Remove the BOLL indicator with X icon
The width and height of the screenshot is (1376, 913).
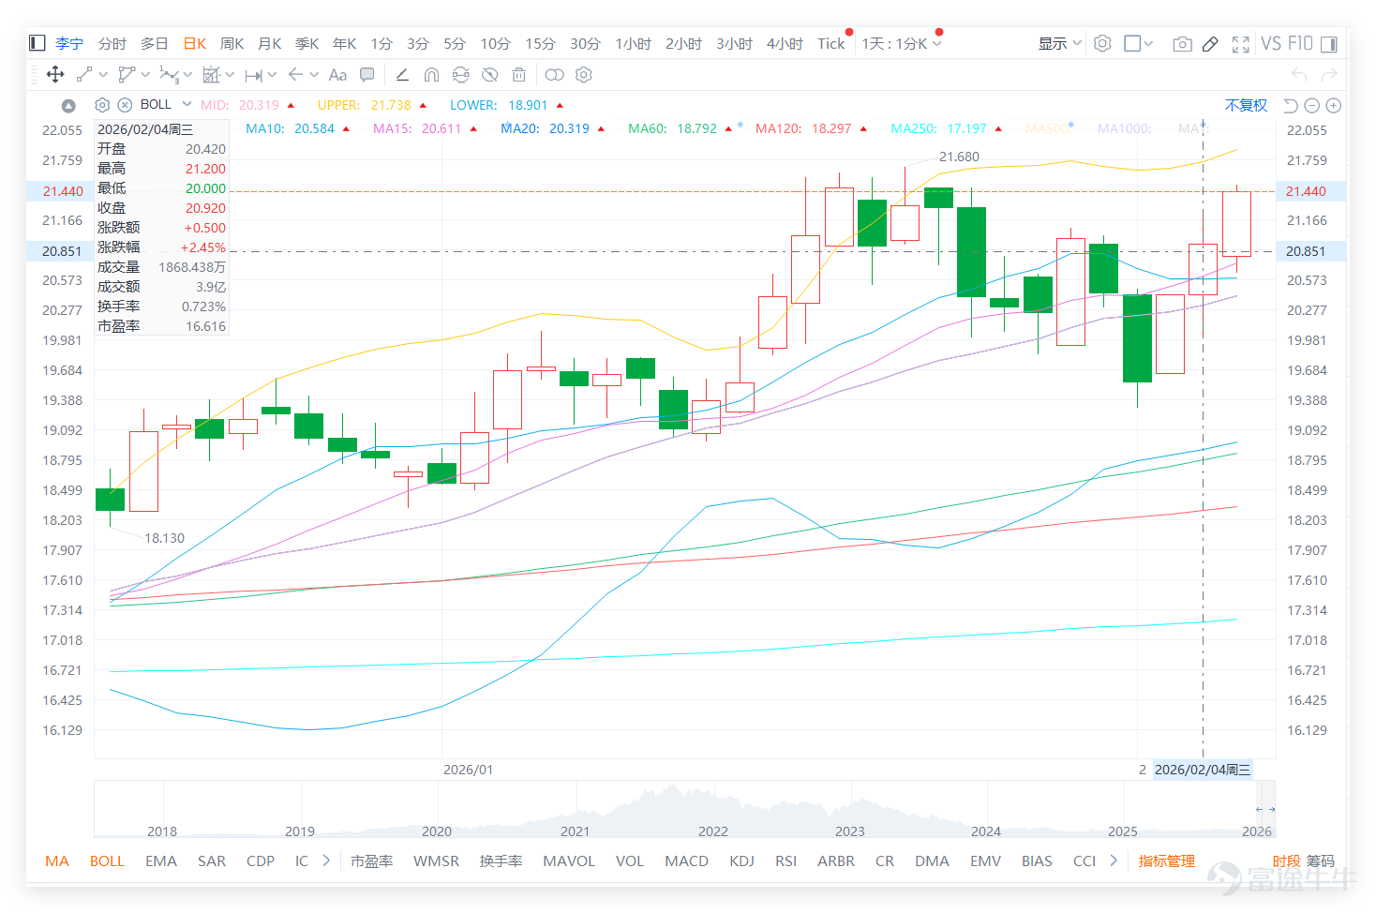click(125, 105)
